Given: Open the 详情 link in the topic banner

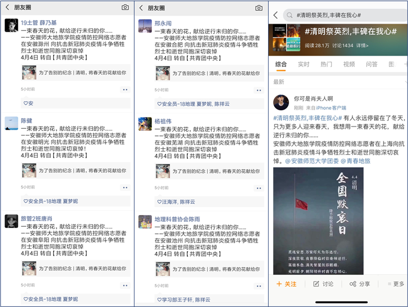Looking at the screenshot, I should (x=363, y=45).
